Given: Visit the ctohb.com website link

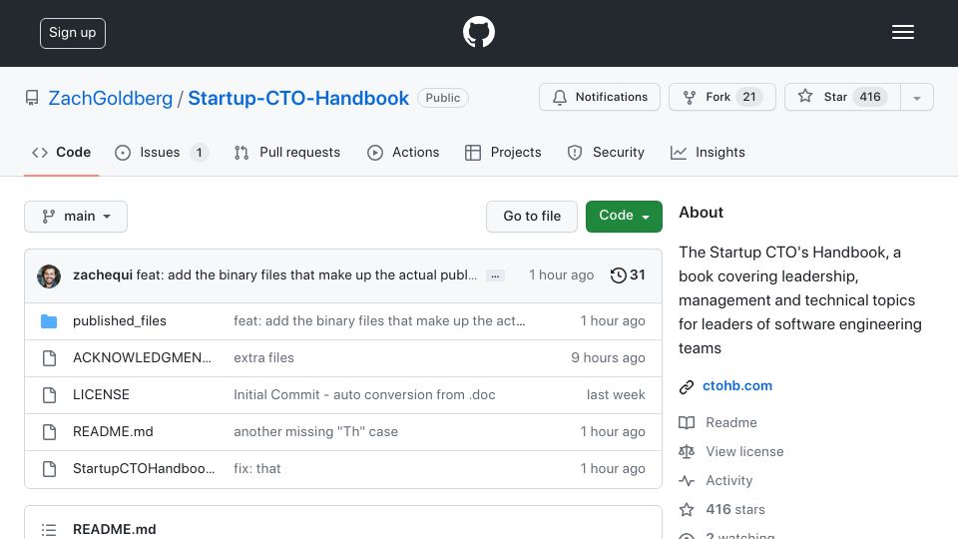Looking at the screenshot, I should [737, 385].
